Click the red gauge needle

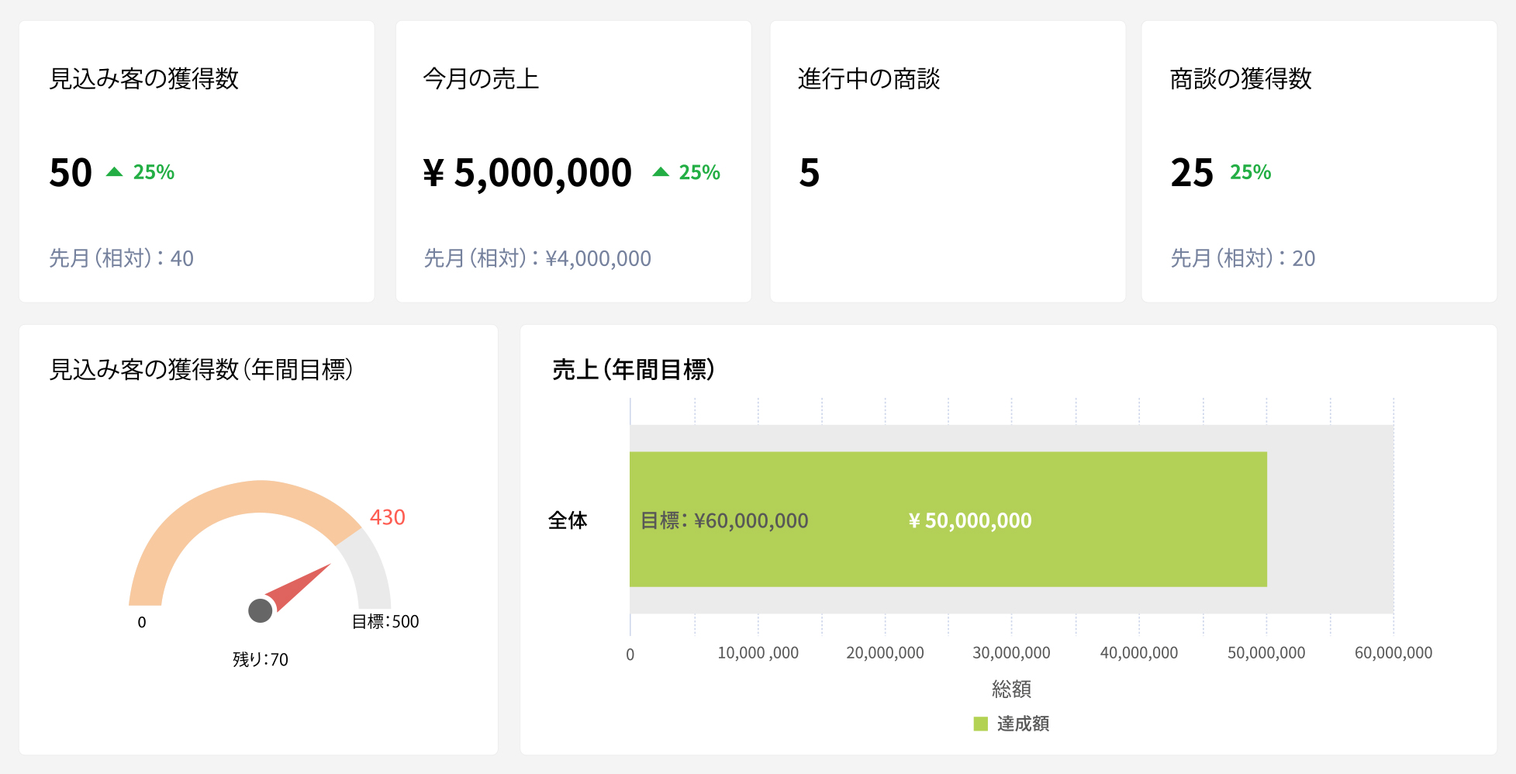point(302,586)
